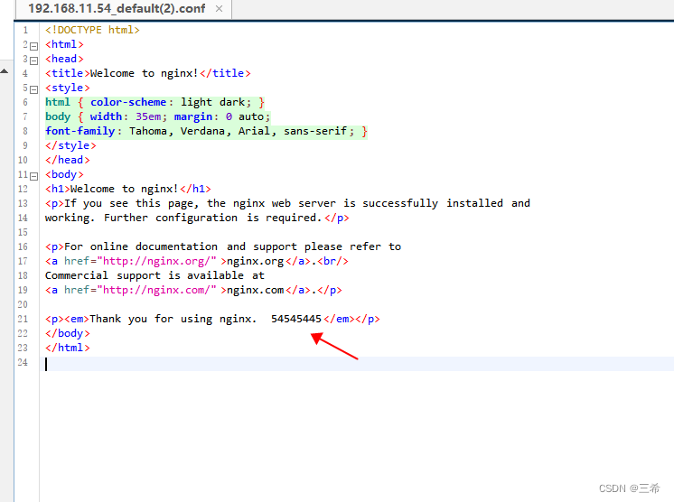Screen dimensions: 674x502
Task: Place cursor on empty line 24
Action: tap(357, 364)
